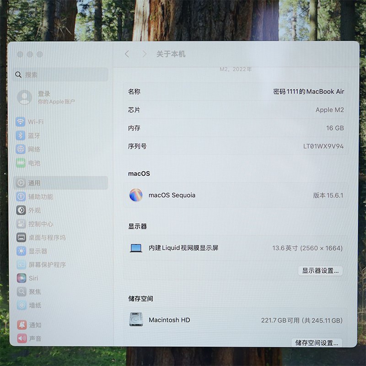Click the Siri sidebar label

point(33,278)
